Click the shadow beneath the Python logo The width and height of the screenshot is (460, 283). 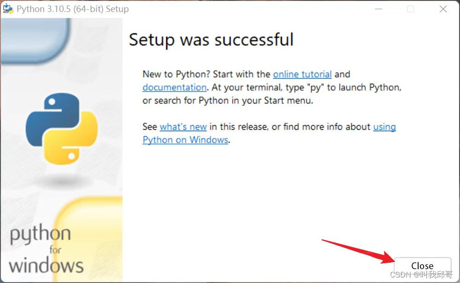tap(61, 182)
